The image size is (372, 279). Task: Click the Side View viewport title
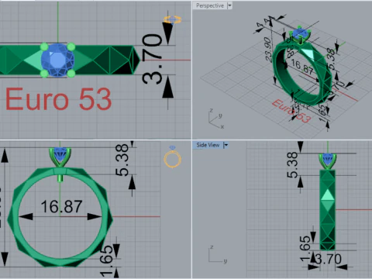[208, 145]
